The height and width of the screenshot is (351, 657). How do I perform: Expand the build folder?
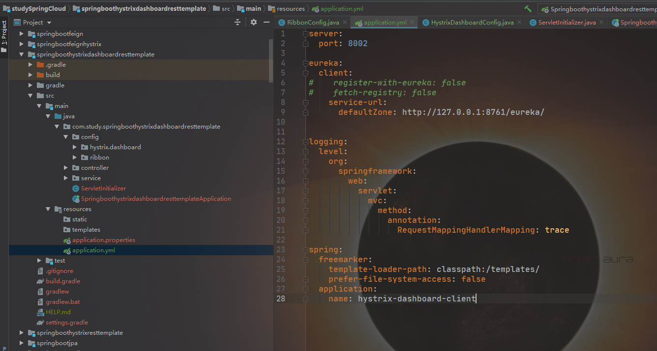pyautogui.click(x=30, y=75)
